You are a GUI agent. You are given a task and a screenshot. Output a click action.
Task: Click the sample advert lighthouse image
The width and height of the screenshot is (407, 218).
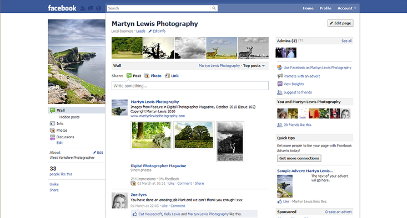(285, 186)
